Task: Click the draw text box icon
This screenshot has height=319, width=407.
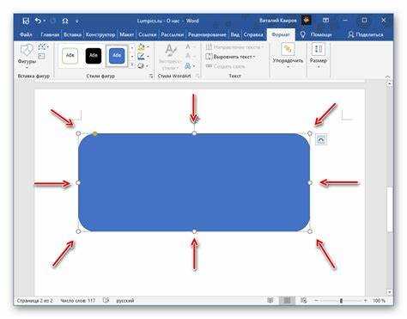Action: point(42,56)
